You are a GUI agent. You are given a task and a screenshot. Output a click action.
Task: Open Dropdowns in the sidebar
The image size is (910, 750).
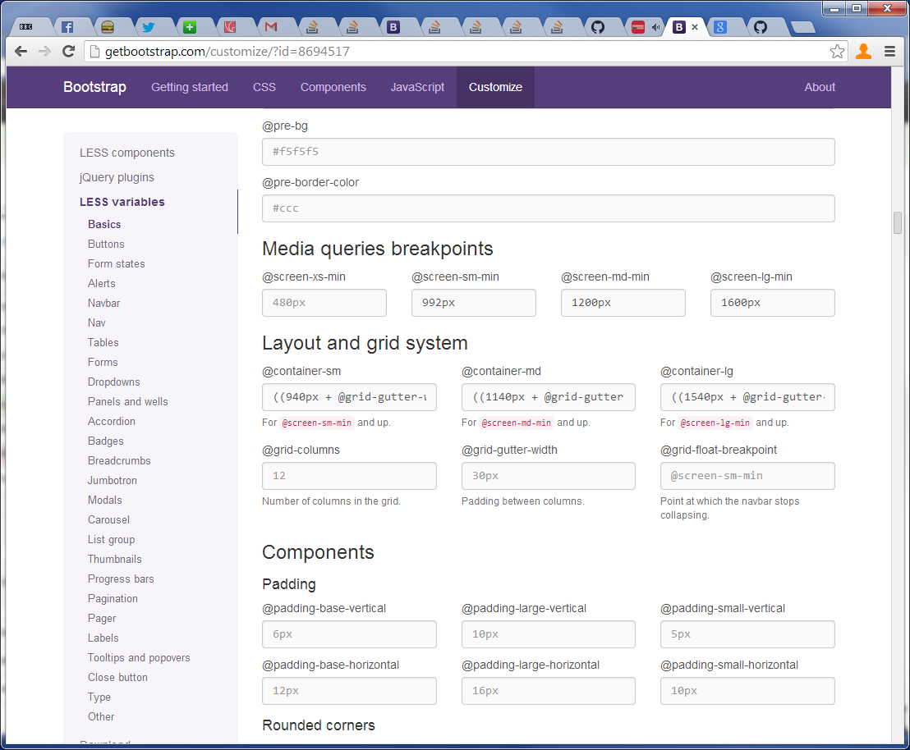coord(113,382)
